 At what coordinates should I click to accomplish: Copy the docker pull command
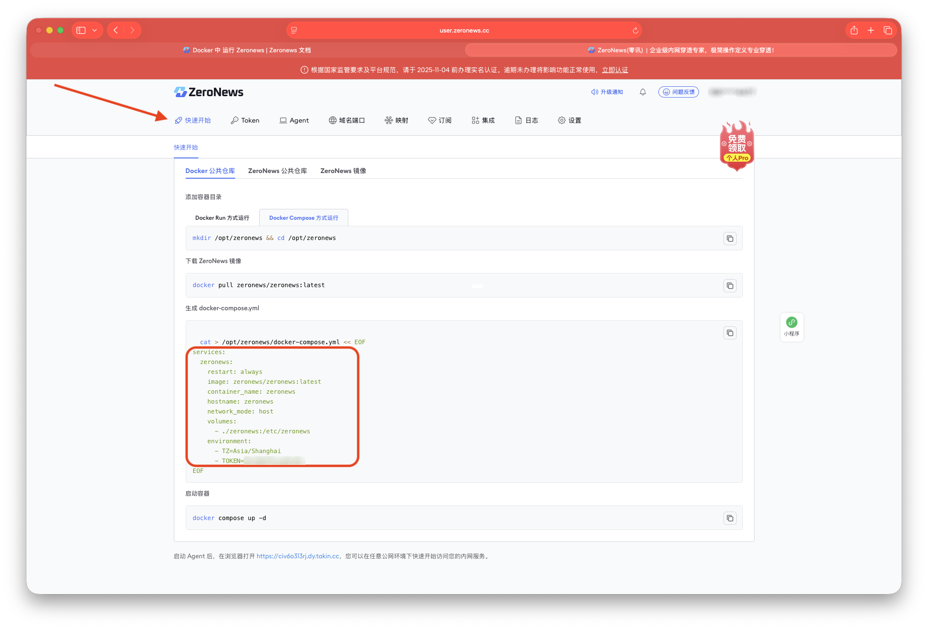730,286
